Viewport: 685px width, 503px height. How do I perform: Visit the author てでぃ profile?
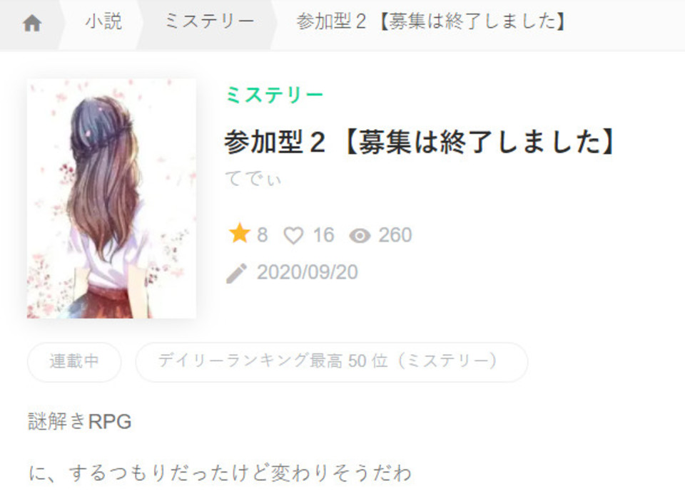click(253, 178)
